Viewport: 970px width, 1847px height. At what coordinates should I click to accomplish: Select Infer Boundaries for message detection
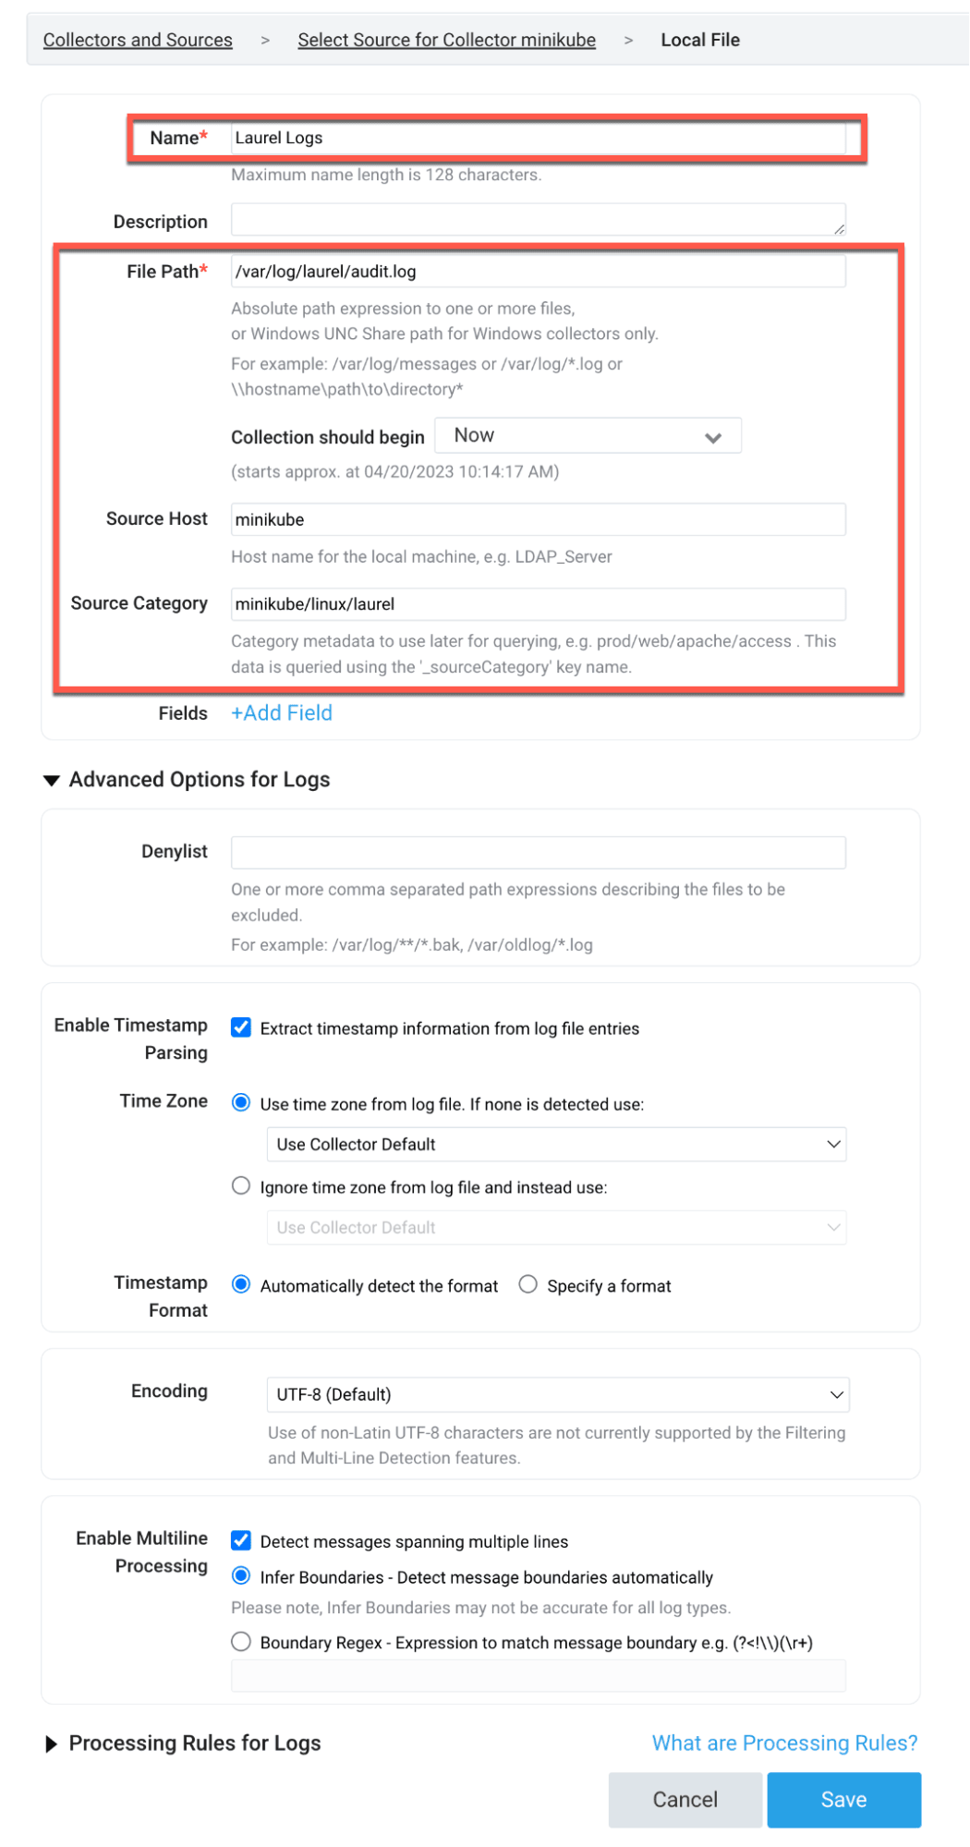241,1576
